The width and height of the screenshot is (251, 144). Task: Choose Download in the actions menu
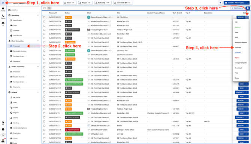click(x=238, y=68)
